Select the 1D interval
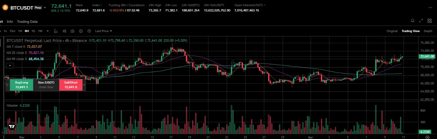This screenshot has height=139, width=437. tap(33, 31)
